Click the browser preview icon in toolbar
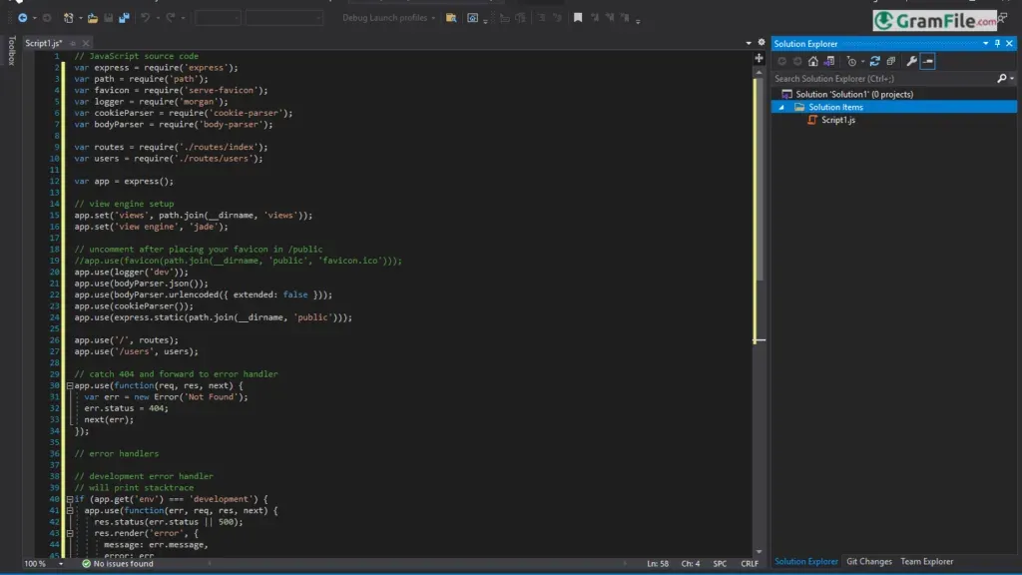Image resolution: width=1022 pixels, height=575 pixels. (x=472, y=18)
